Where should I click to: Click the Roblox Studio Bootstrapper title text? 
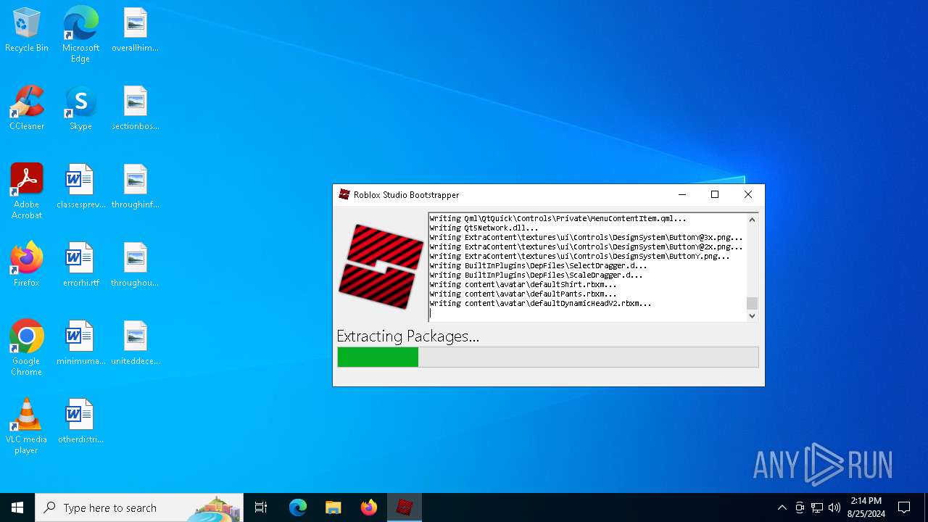[x=406, y=195]
